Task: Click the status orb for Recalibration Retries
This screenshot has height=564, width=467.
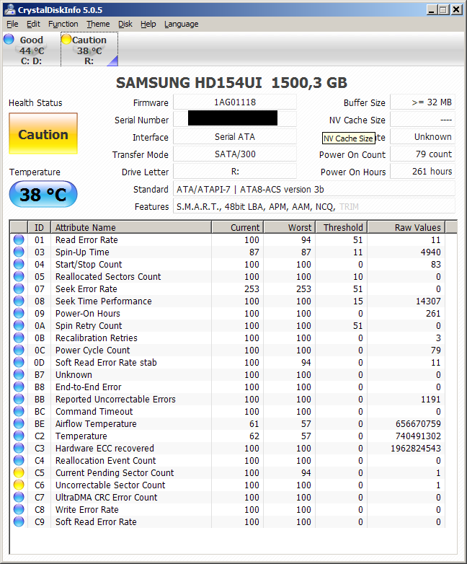Action: point(19,338)
